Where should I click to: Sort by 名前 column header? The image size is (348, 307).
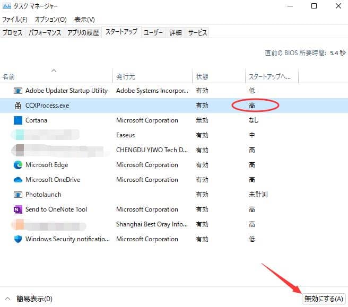[x=9, y=77]
